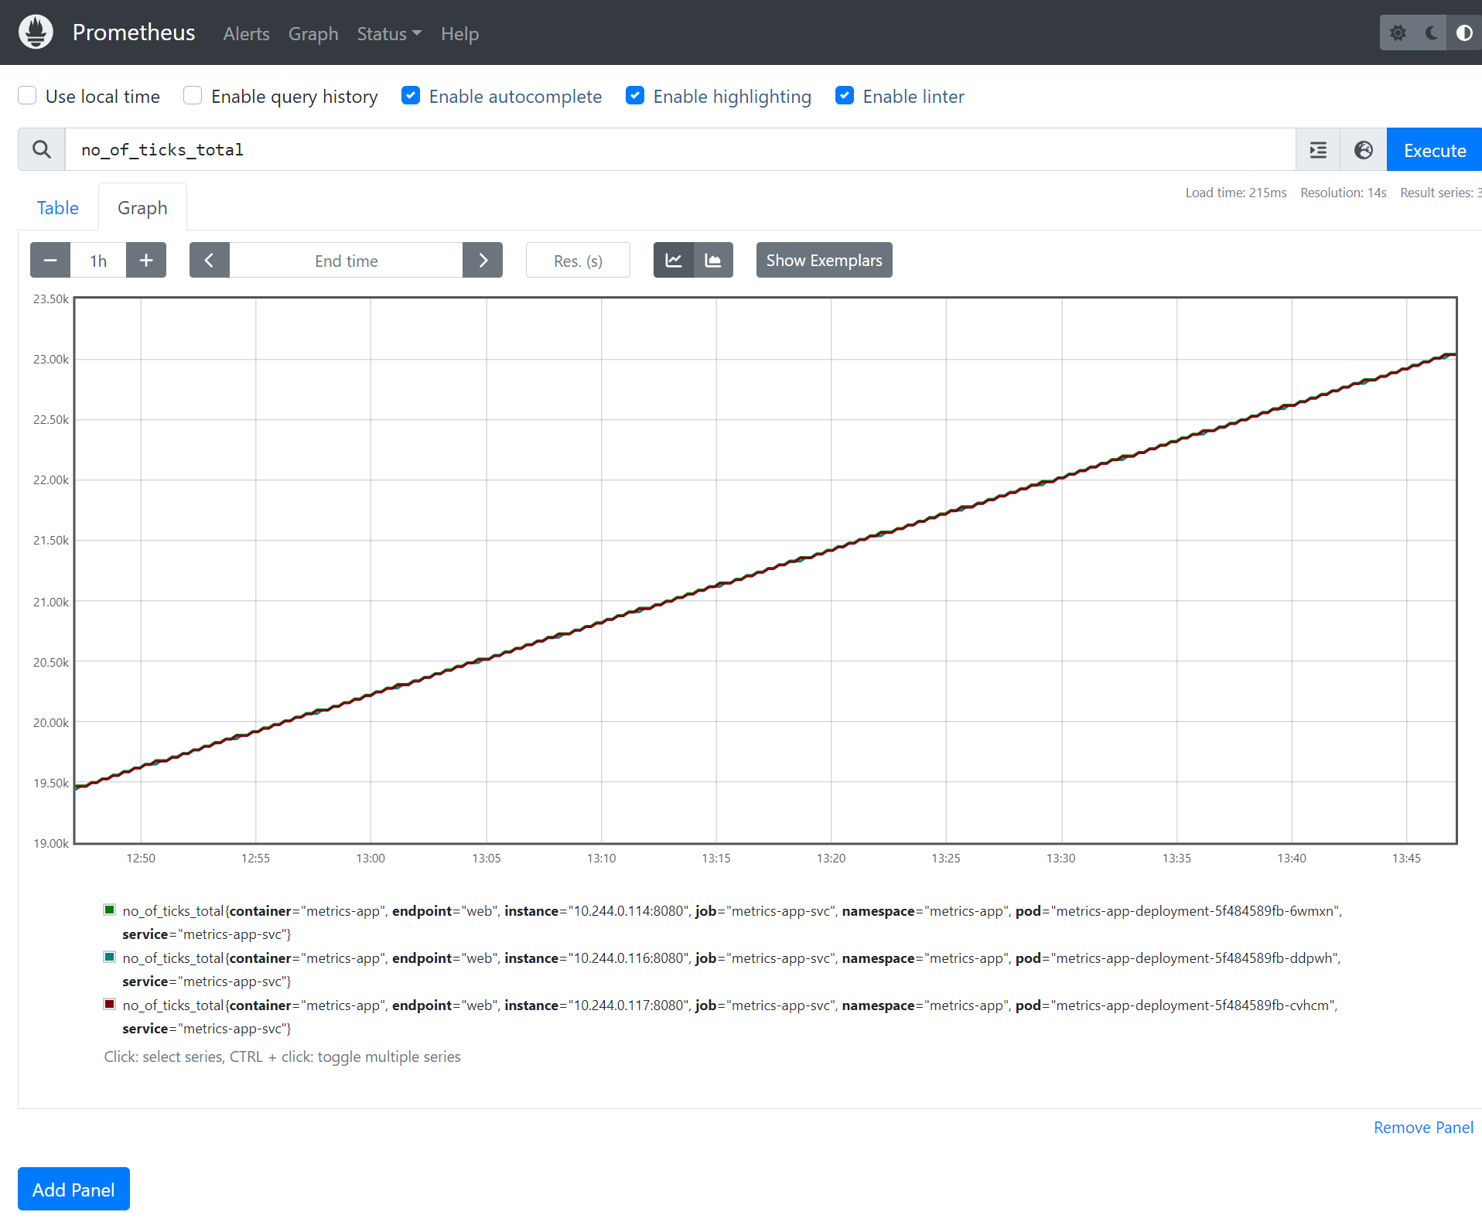This screenshot has width=1482, height=1229.
Task: Select auto theme contrast icon
Action: coord(1464,32)
